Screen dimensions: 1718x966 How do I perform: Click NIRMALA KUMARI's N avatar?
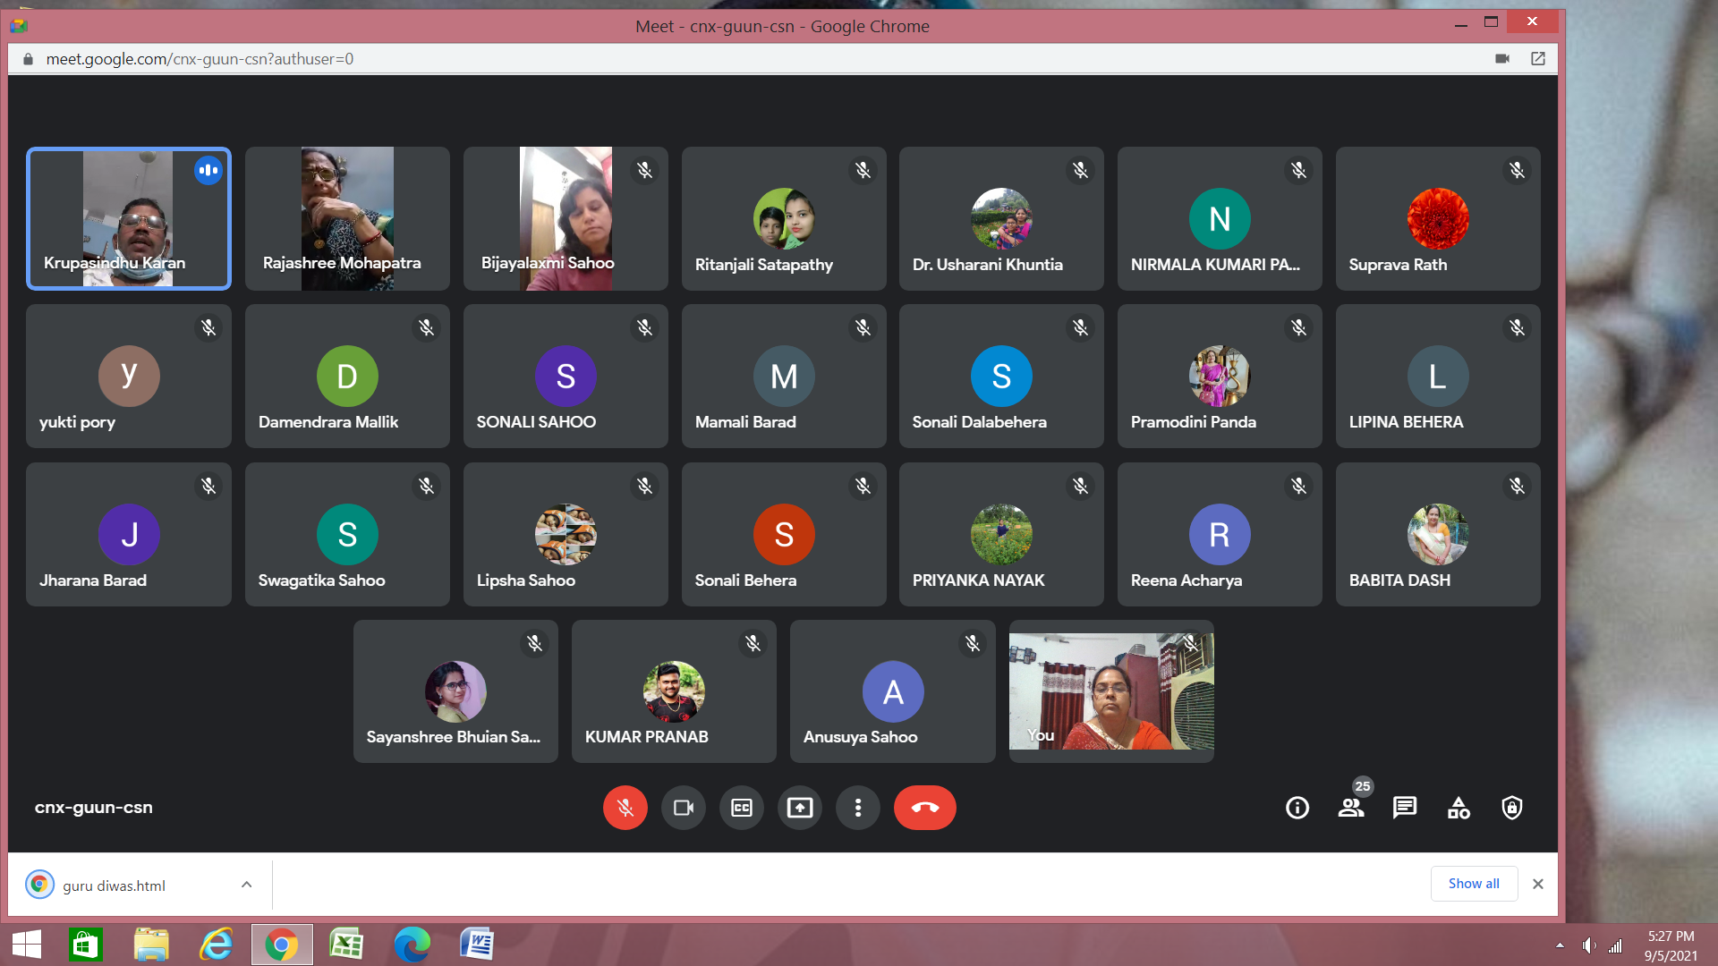coord(1220,218)
